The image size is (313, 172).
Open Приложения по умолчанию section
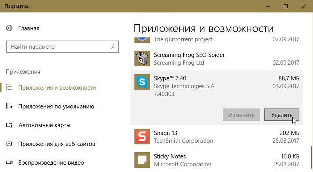point(56,106)
